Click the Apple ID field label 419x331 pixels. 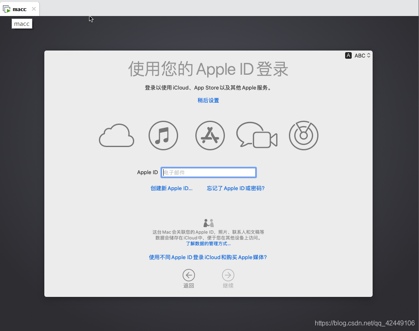(x=147, y=172)
